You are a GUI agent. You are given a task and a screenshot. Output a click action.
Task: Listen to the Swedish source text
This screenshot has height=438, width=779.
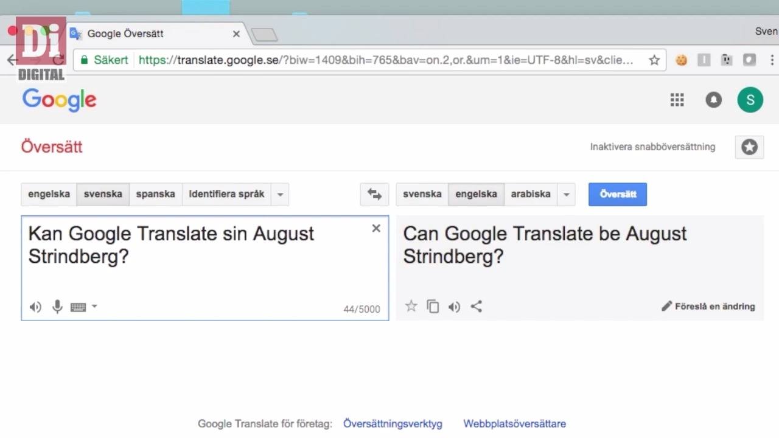point(35,307)
